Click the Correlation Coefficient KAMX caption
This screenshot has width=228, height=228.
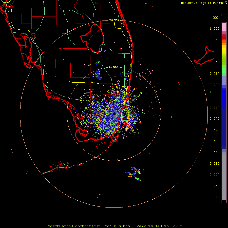point(115,226)
